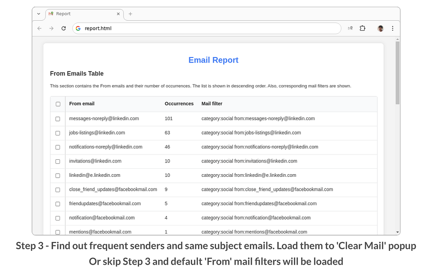Click the scrollbar down arrow

[397, 232]
